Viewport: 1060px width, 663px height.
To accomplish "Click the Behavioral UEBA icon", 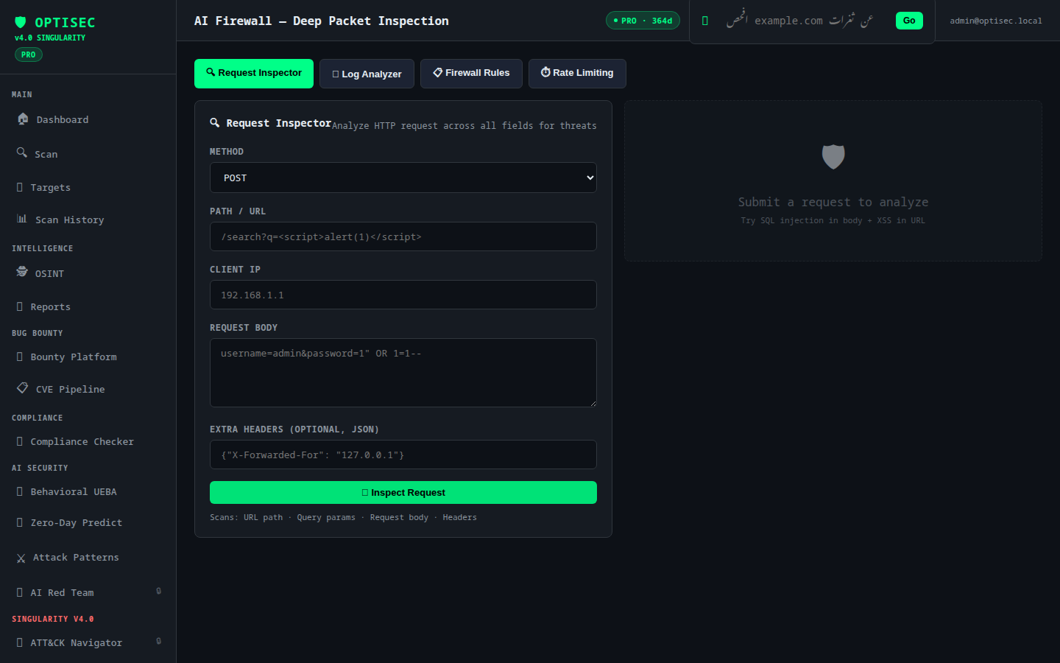I will click(x=20, y=491).
